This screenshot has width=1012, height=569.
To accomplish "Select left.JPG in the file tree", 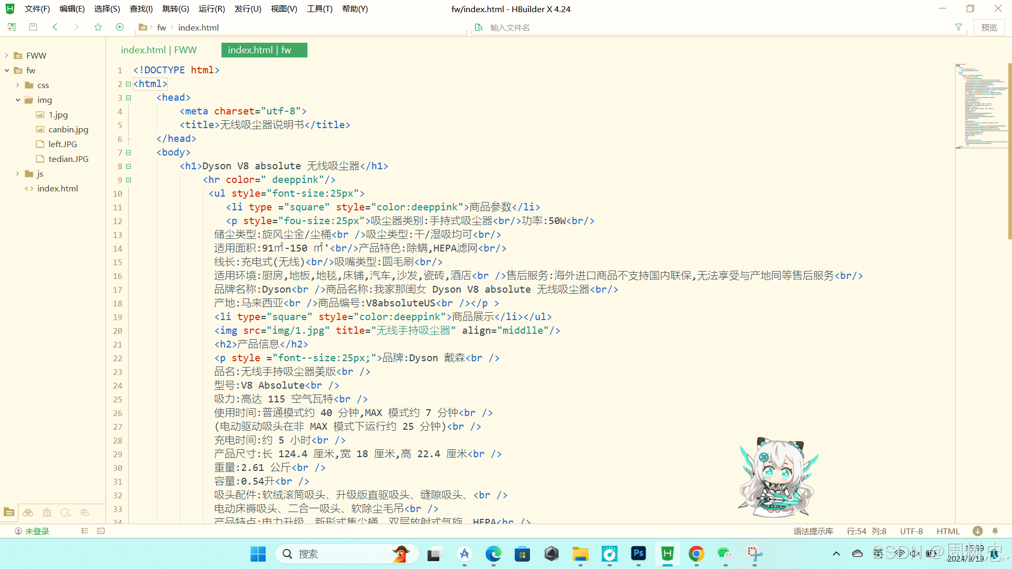I will [x=62, y=144].
